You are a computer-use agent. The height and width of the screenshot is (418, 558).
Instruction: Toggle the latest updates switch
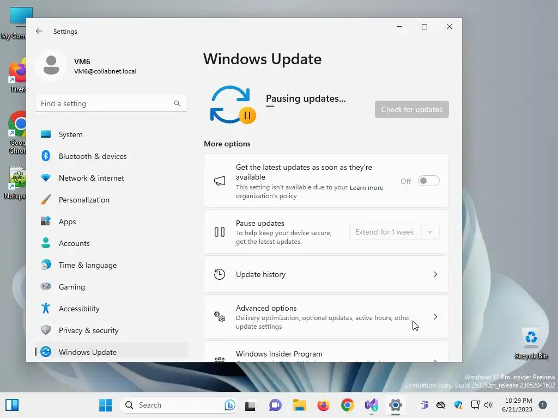click(x=428, y=181)
